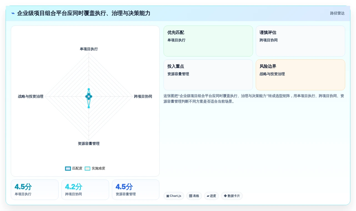The image size is (356, 211).
Task: Click the top radar point on the 单项目执行 axis
Action: 89,89
